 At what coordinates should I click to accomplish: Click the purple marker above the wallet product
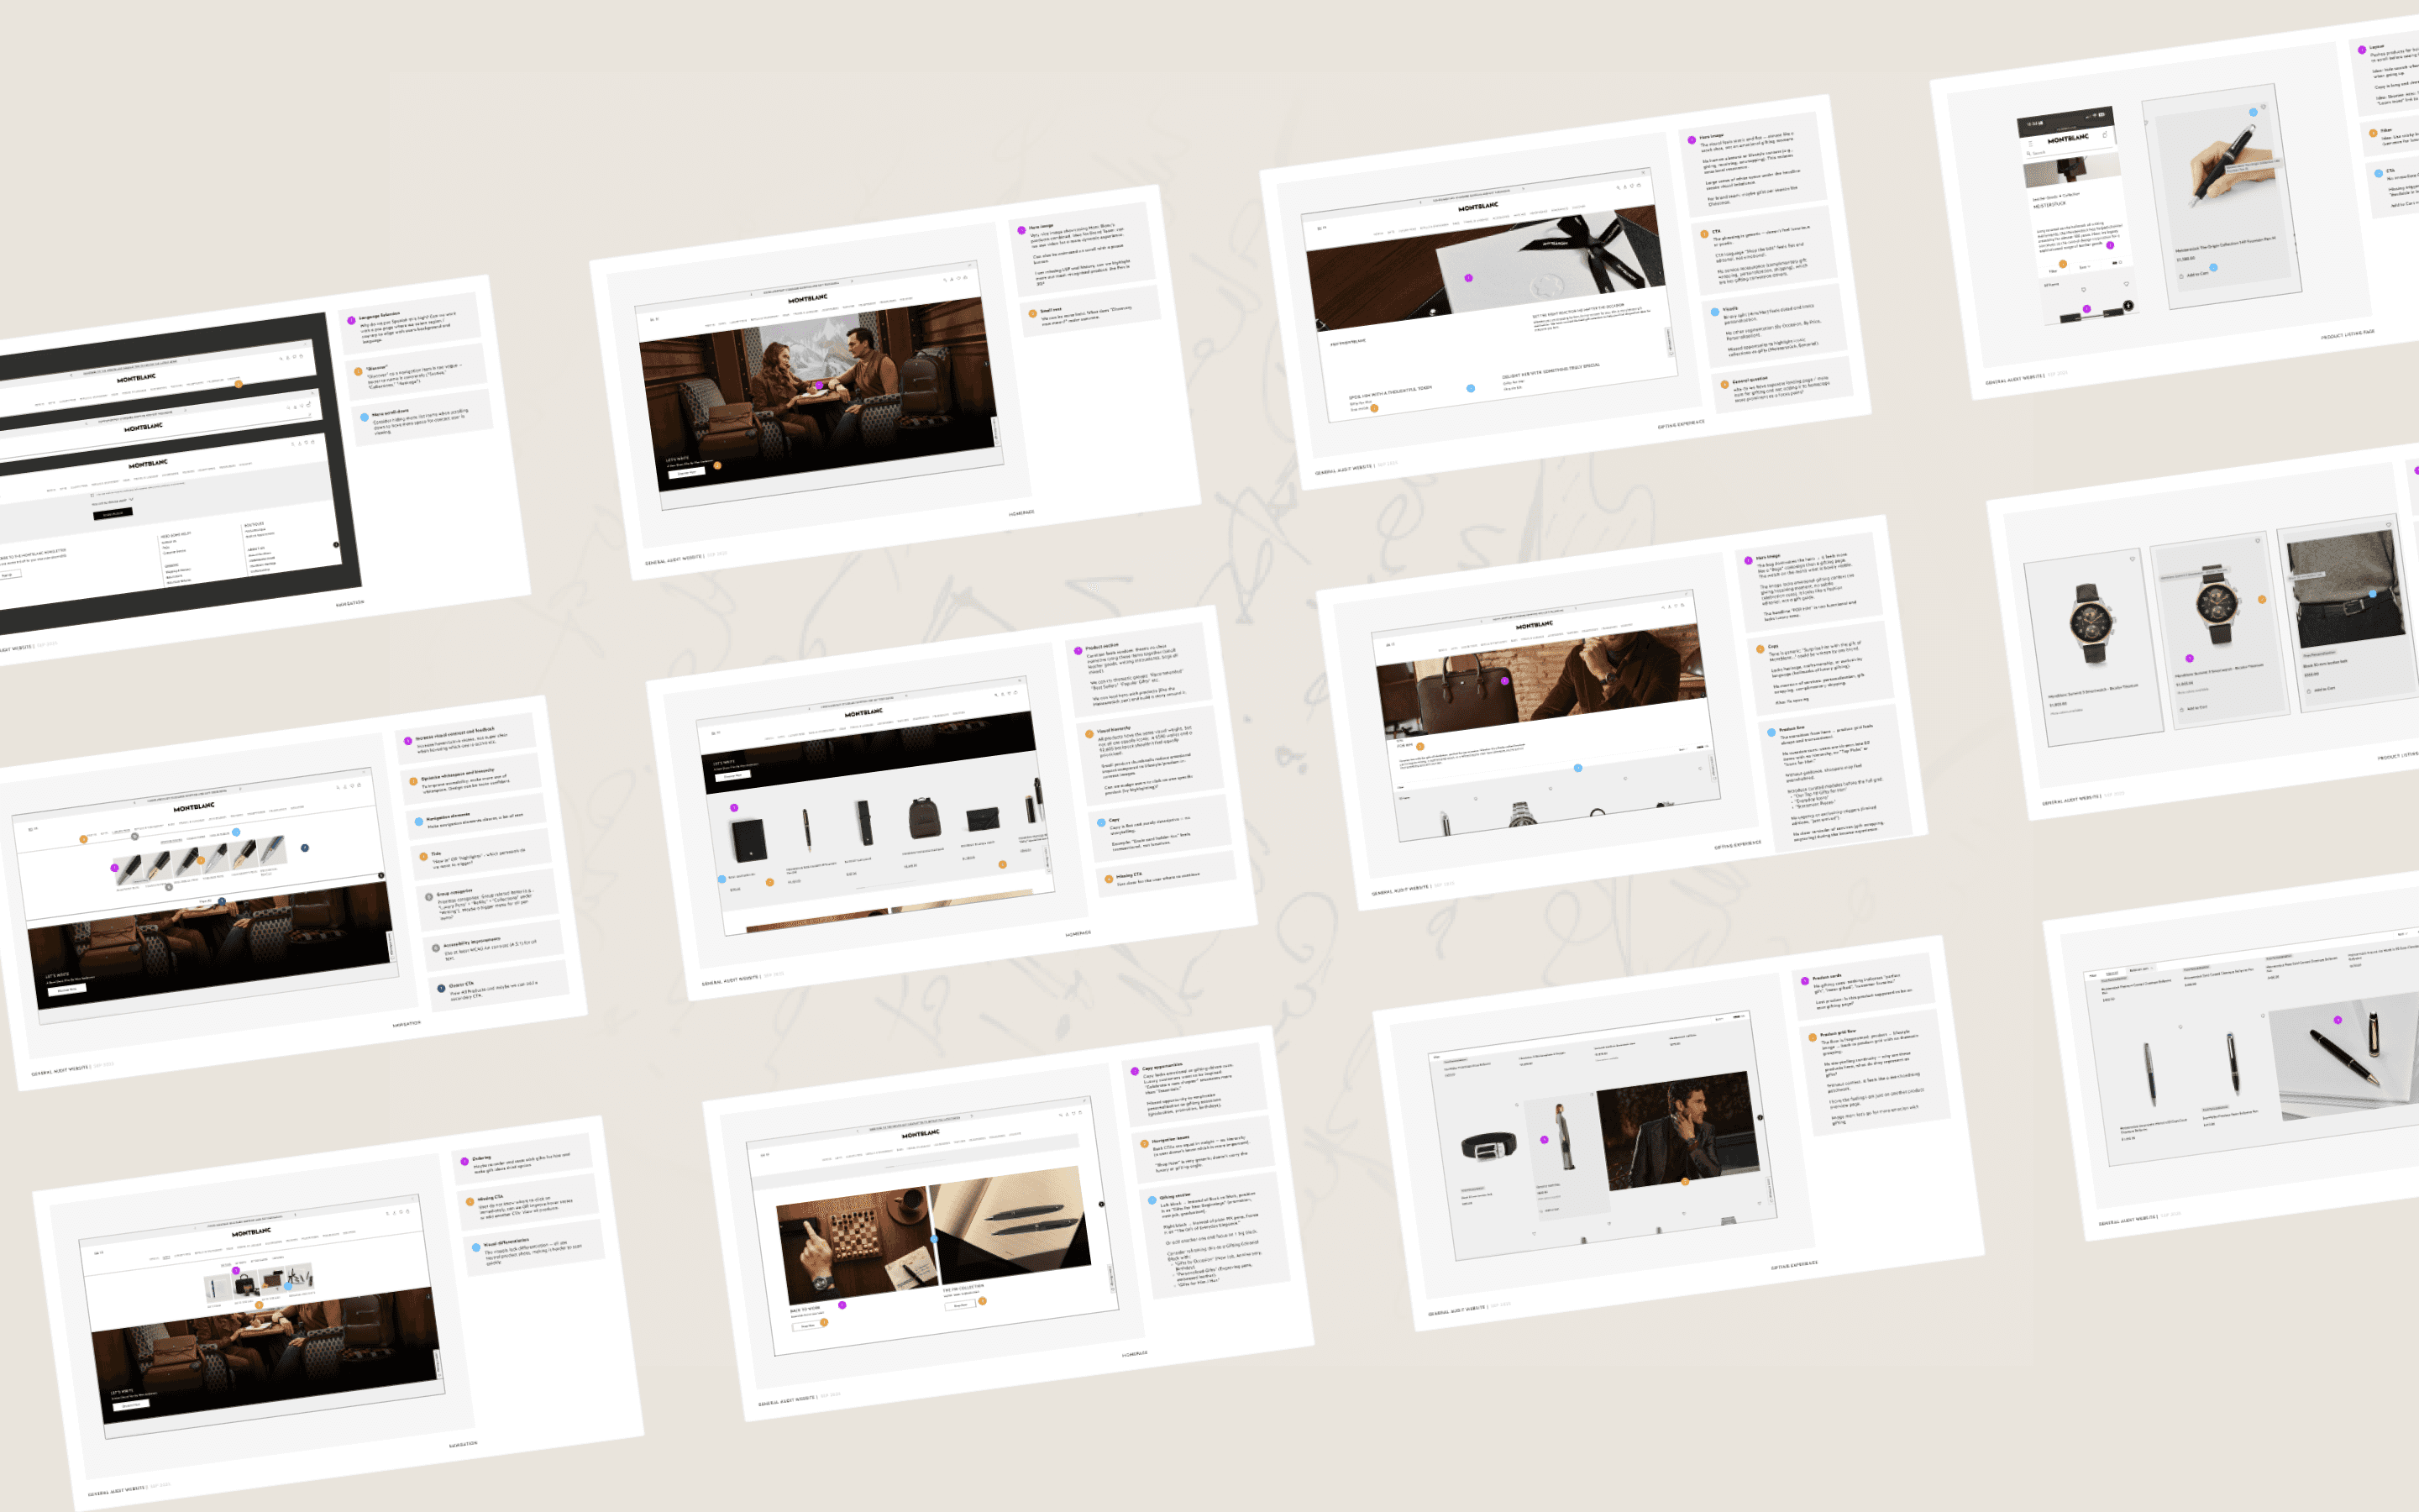coord(734,807)
